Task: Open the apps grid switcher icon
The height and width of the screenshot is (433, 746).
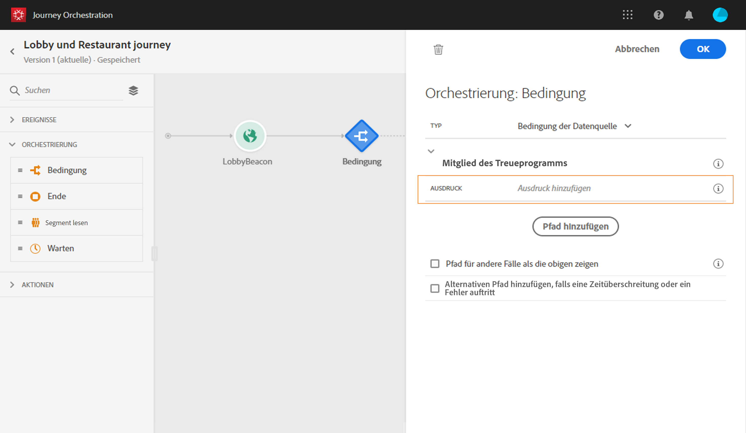Action: tap(627, 15)
